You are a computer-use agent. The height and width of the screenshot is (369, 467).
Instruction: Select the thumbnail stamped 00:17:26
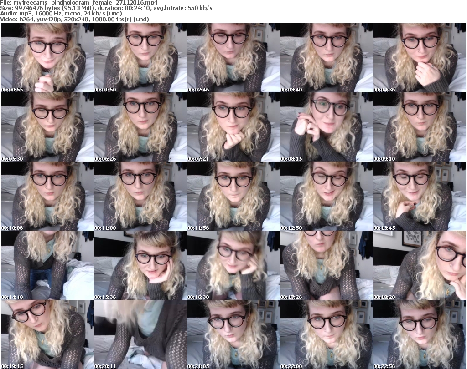(x=327, y=265)
